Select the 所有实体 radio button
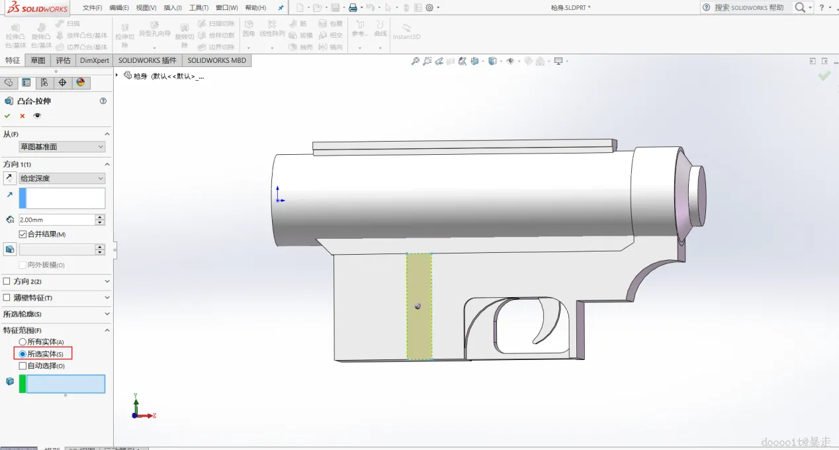This screenshot has height=450, width=839. pyautogui.click(x=22, y=342)
